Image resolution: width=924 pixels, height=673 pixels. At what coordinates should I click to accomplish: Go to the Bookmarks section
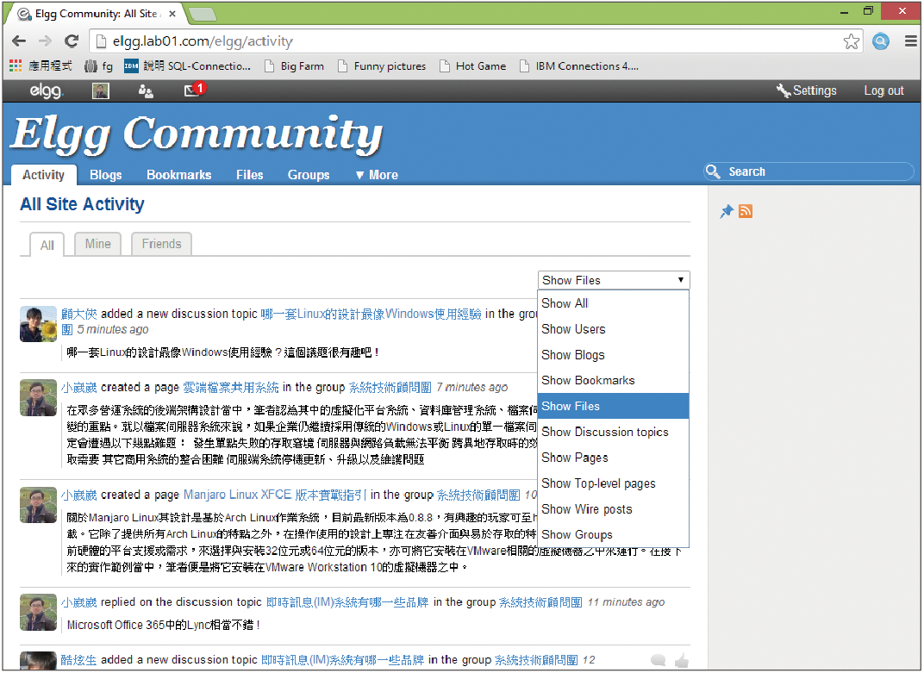pos(179,175)
